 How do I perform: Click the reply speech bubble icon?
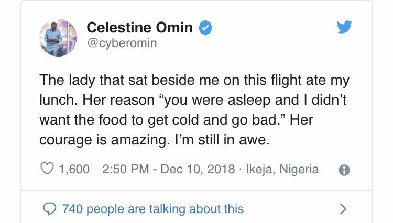(49, 209)
